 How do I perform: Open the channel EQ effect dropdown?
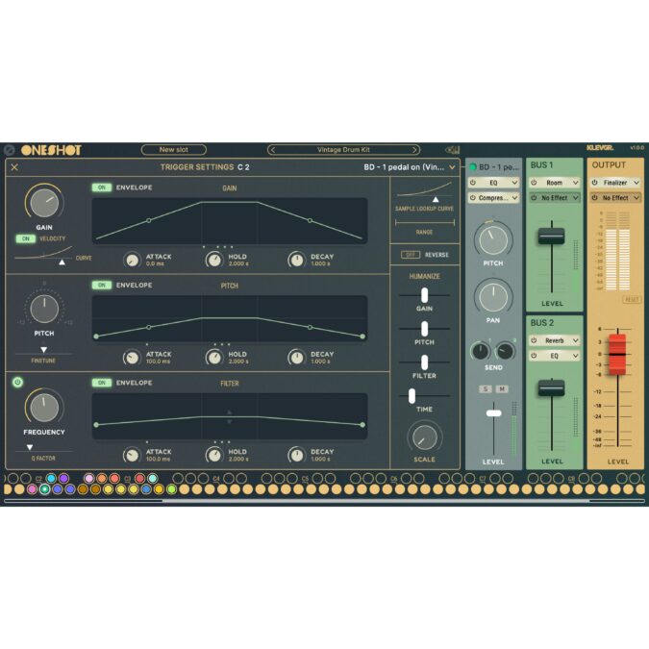[x=514, y=183]
